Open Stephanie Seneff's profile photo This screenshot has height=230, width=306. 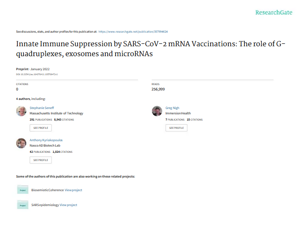pyautogui.click(x=21, y=111)
